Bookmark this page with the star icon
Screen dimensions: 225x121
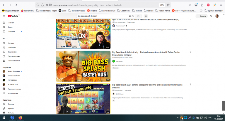[x=168, y=5]
